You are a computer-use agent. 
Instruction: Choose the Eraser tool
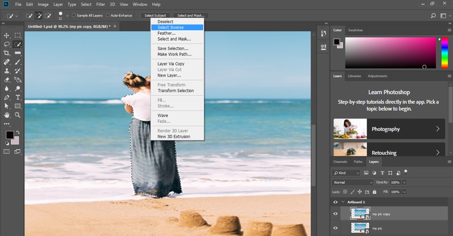click(x=7, y=80)
